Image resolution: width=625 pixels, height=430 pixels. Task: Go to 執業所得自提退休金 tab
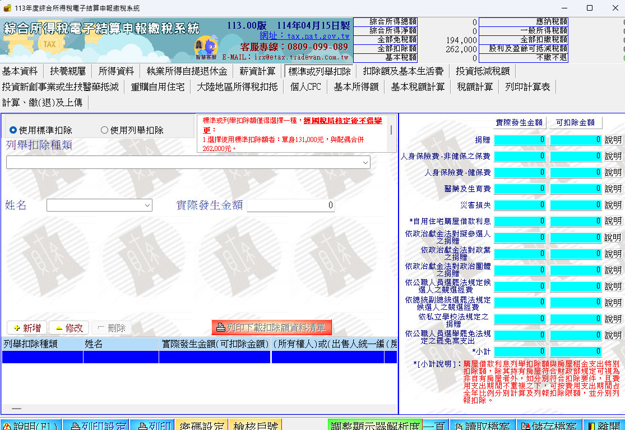tap(187, 71)
